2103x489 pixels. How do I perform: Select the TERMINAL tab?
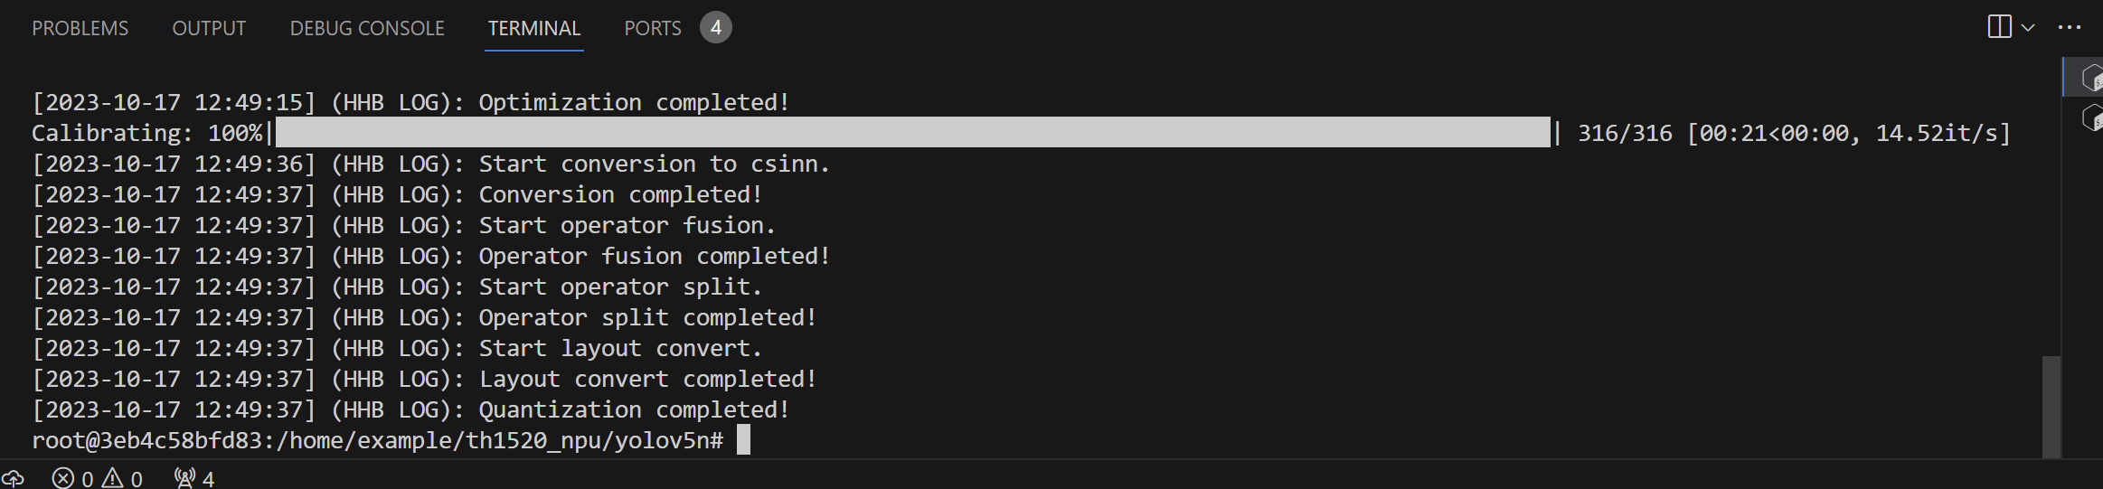pyautogui.click(x=534, y=28)
